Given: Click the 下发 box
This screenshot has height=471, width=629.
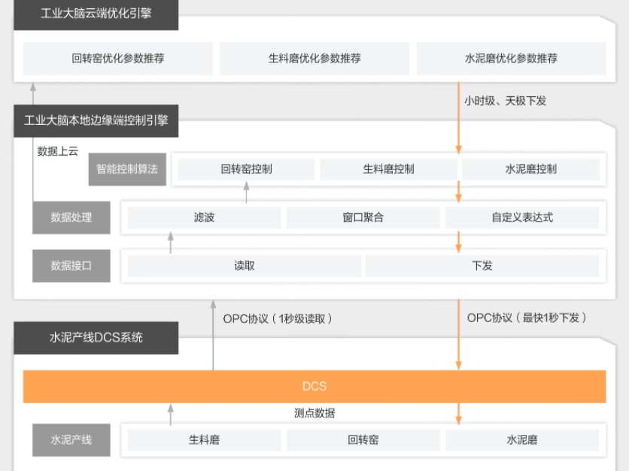Looking at the screenshot, I should click(482, 266).
